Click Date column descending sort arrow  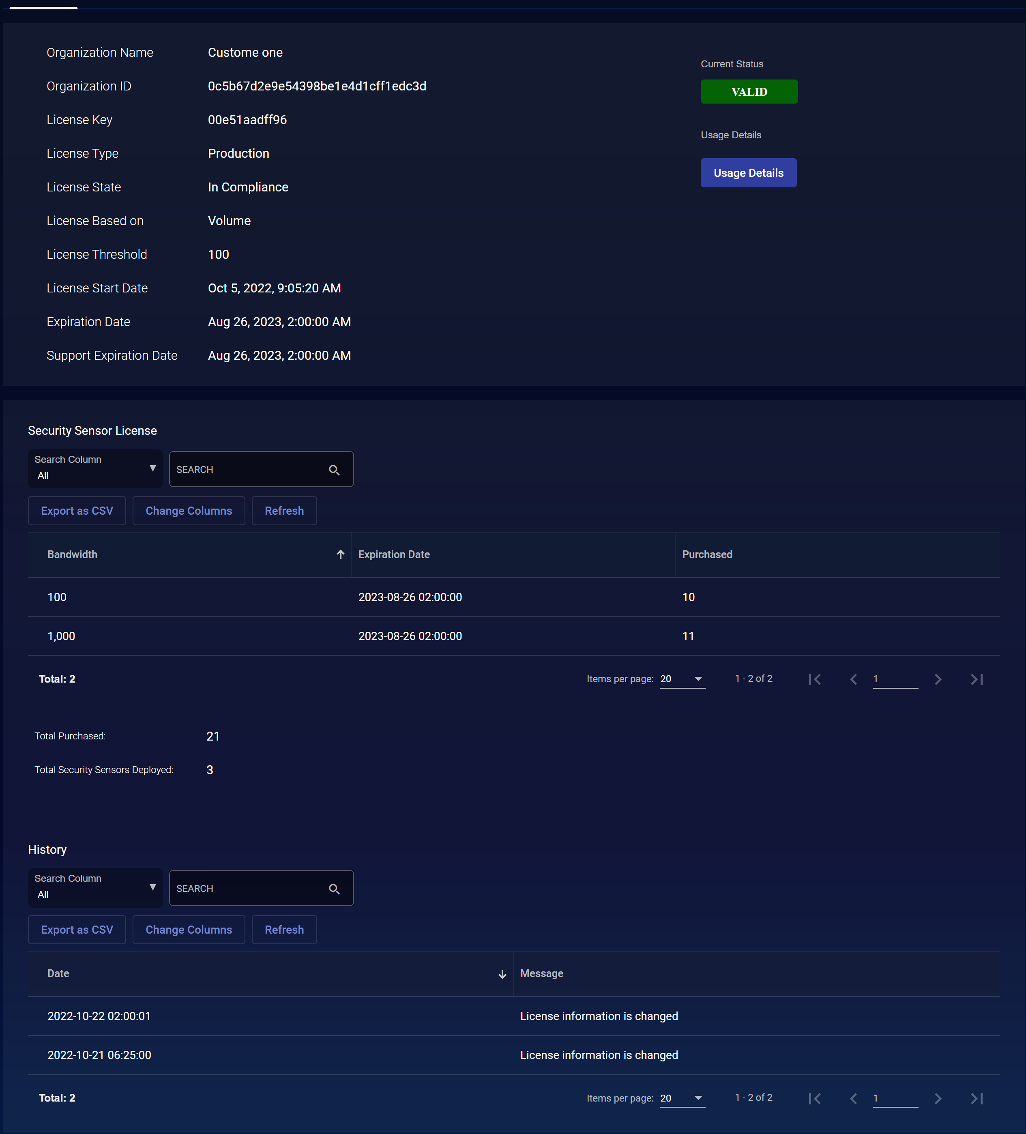[x=502, y=974]
